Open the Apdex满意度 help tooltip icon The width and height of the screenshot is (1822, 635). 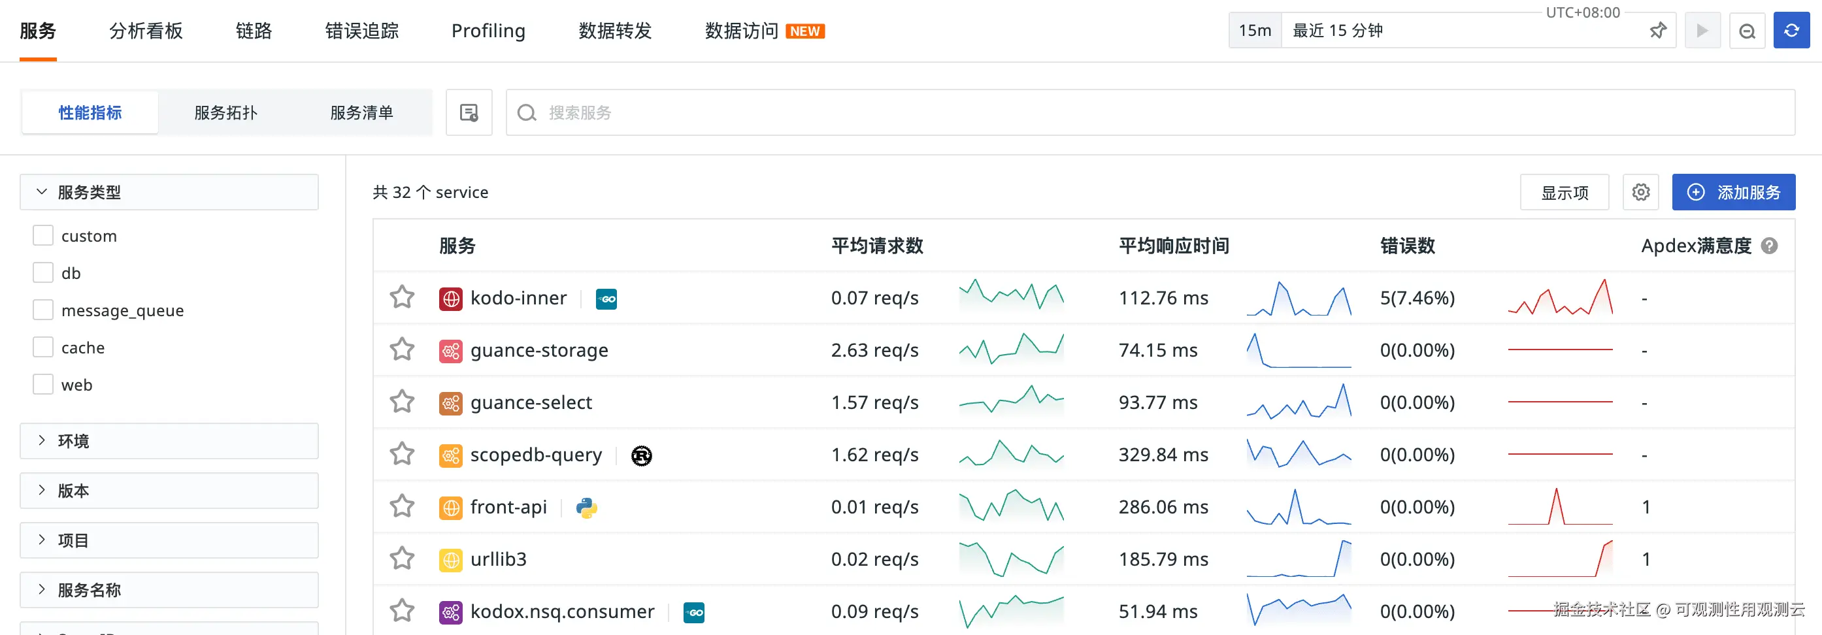[1769, 246]
